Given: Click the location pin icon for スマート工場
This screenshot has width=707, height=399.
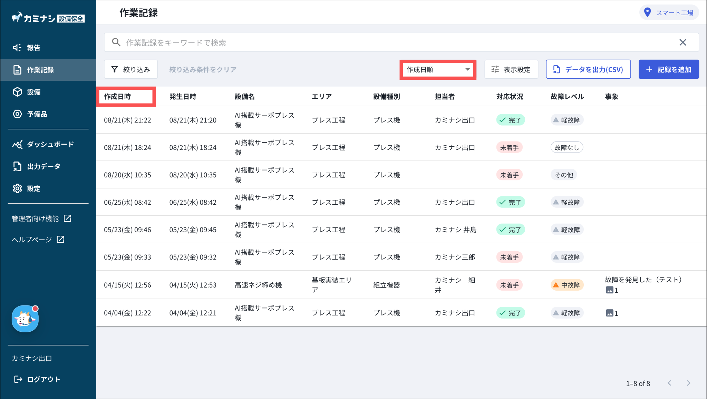Looking at the screenshot, I should [648, 13].
